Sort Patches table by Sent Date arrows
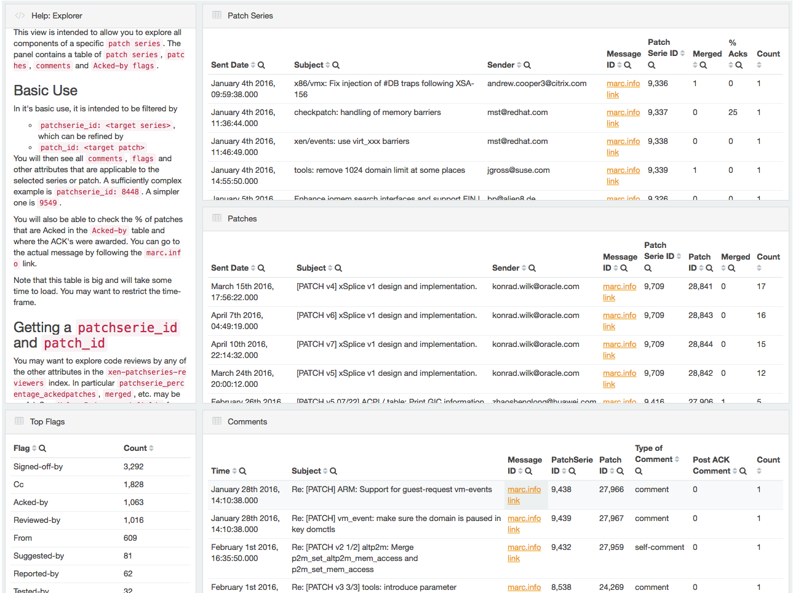 [253, 268]
